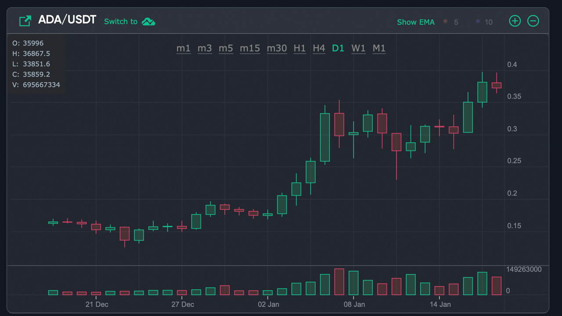Select the m5 interval
Screen dimensions: 562x316
pyautogui.click(x=226, y=48)
